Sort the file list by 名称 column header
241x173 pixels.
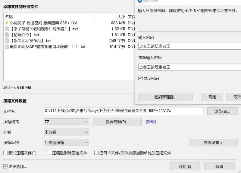[x=49, y=17]
